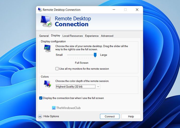Uncheck Display the connection bar option
This screenshot has height=128, width=180.
pyautogui.click(x=41, y=98)
